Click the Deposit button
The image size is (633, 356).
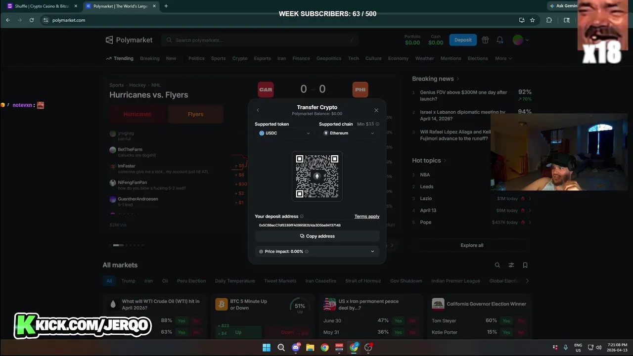pyautogui.click(x=463, y=40)
